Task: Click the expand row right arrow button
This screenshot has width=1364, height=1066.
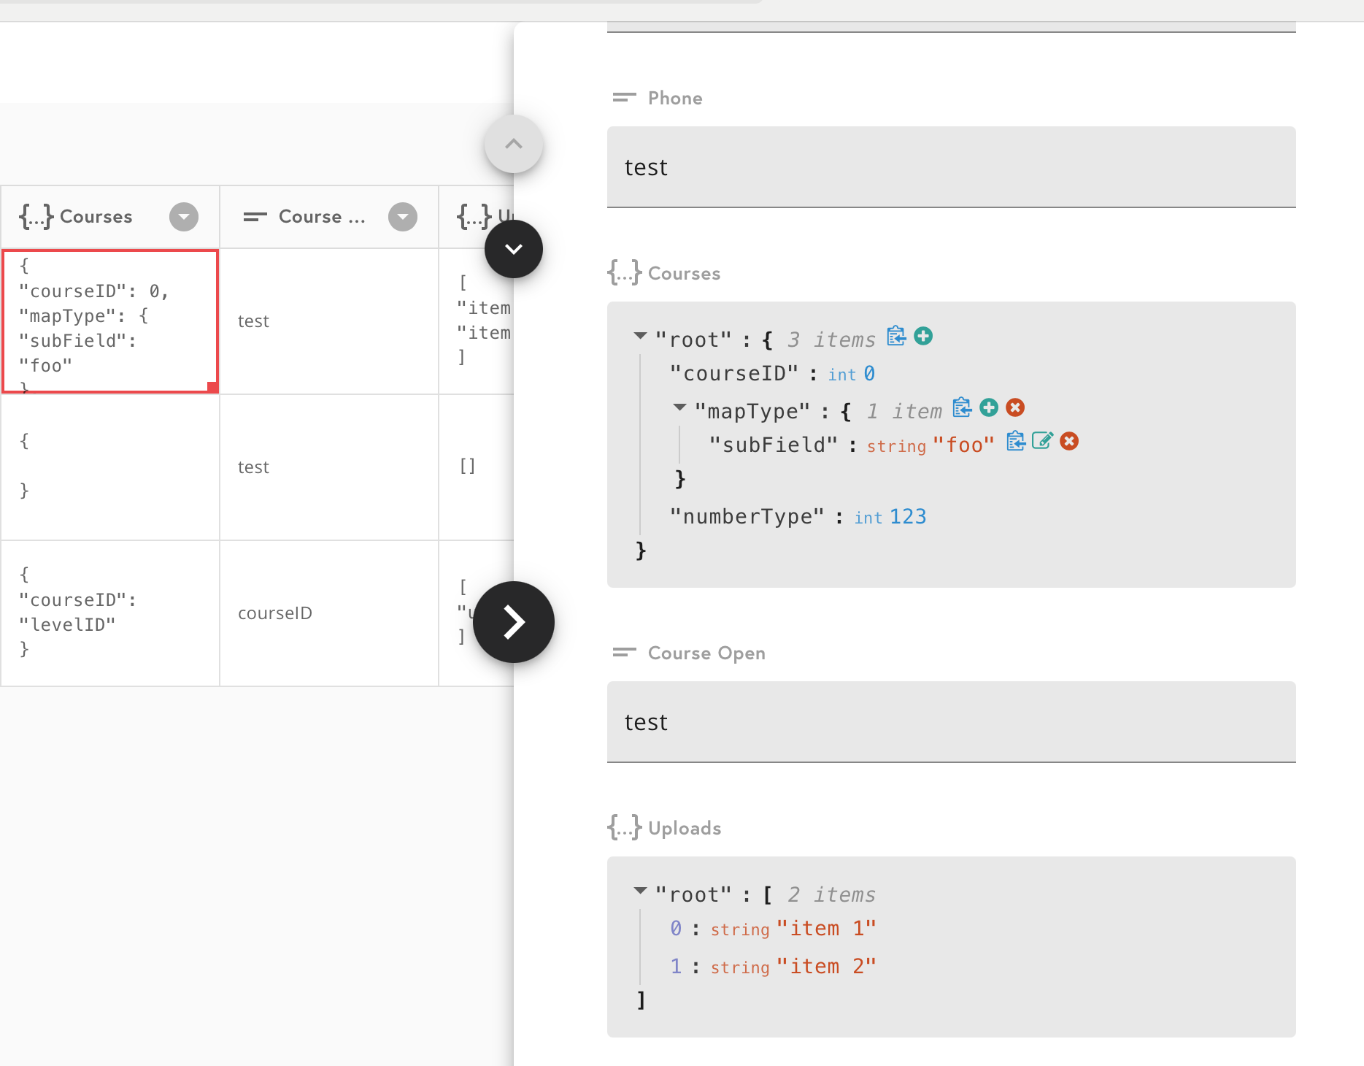Action: [x=514, y=621]
